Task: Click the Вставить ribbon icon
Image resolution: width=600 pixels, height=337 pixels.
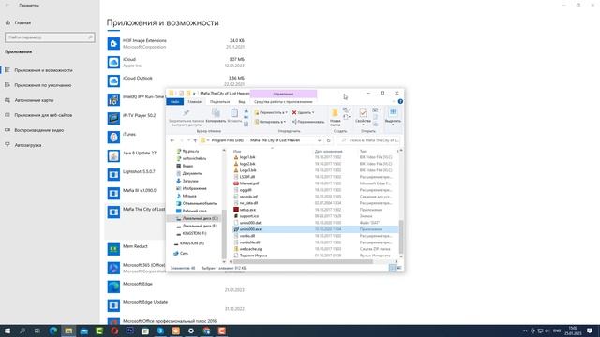Action: click(234, 115)
